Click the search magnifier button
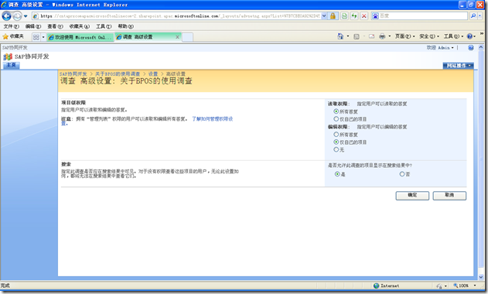The image size is (488, 294). (473, 15)
